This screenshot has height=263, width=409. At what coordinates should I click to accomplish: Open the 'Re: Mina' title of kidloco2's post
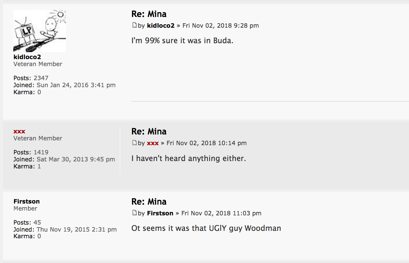point(149,14)
